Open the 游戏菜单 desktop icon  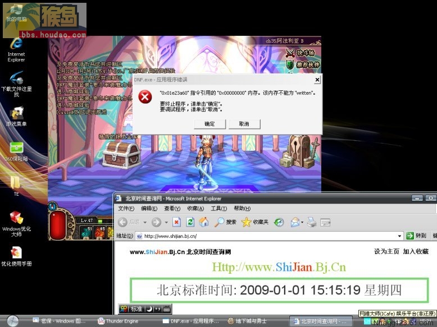(16, 116)
